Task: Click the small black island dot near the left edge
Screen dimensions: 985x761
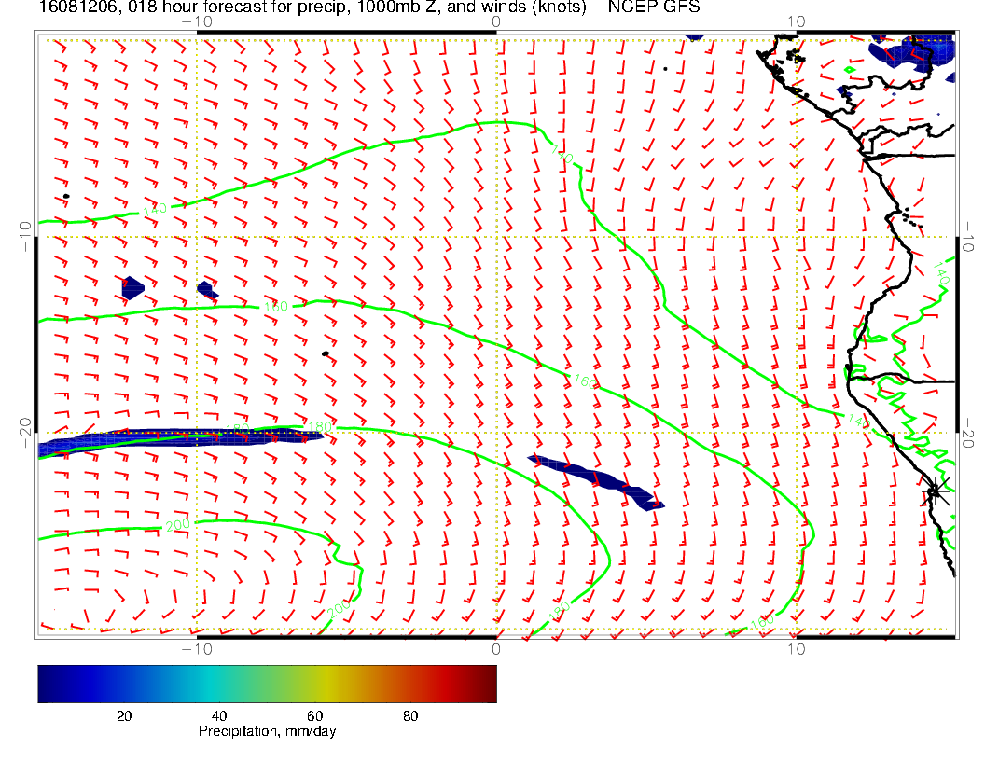Action: pyautogui.click(x=66, y=196)
